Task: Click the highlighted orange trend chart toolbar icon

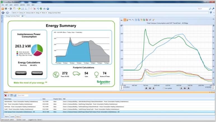Action: click(x=125, y=20)
